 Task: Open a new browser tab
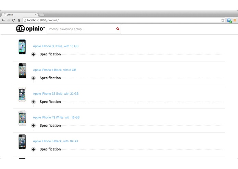point(41,15)
